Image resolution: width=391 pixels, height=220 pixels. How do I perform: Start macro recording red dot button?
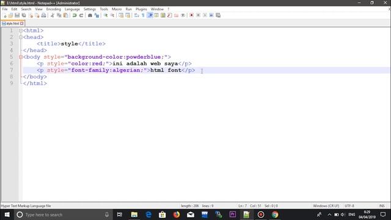click(x=191, y=15)
